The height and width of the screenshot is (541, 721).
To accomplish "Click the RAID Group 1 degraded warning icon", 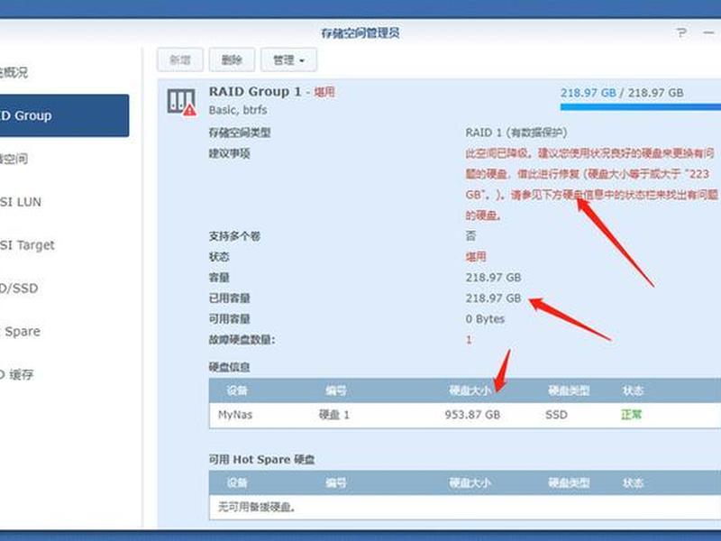I will point(182,101).
